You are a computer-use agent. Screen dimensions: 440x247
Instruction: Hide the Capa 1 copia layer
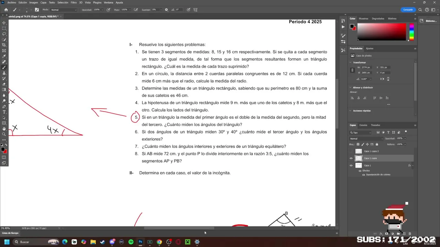click(351, 158)
